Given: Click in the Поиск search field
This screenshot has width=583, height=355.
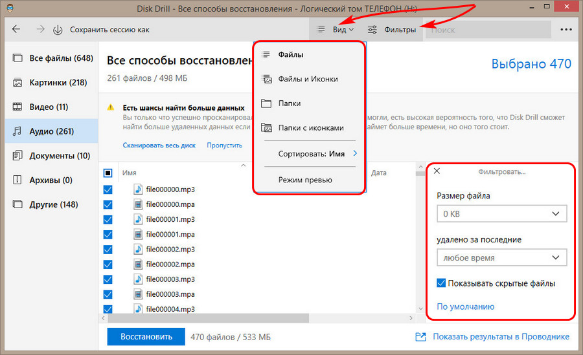Looking at the screenshot, I should click(x=488, y=29).
